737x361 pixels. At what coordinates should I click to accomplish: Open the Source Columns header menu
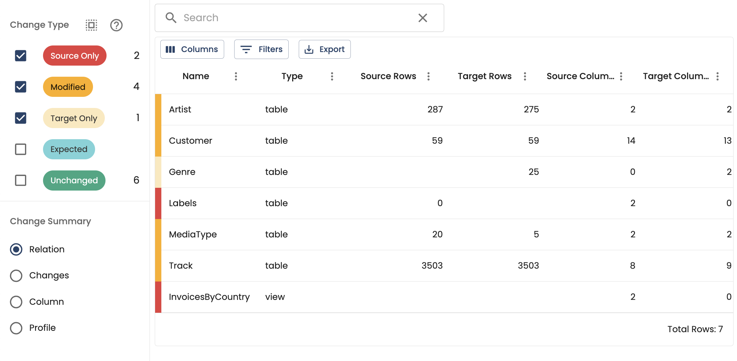click(x=621, y=76)
